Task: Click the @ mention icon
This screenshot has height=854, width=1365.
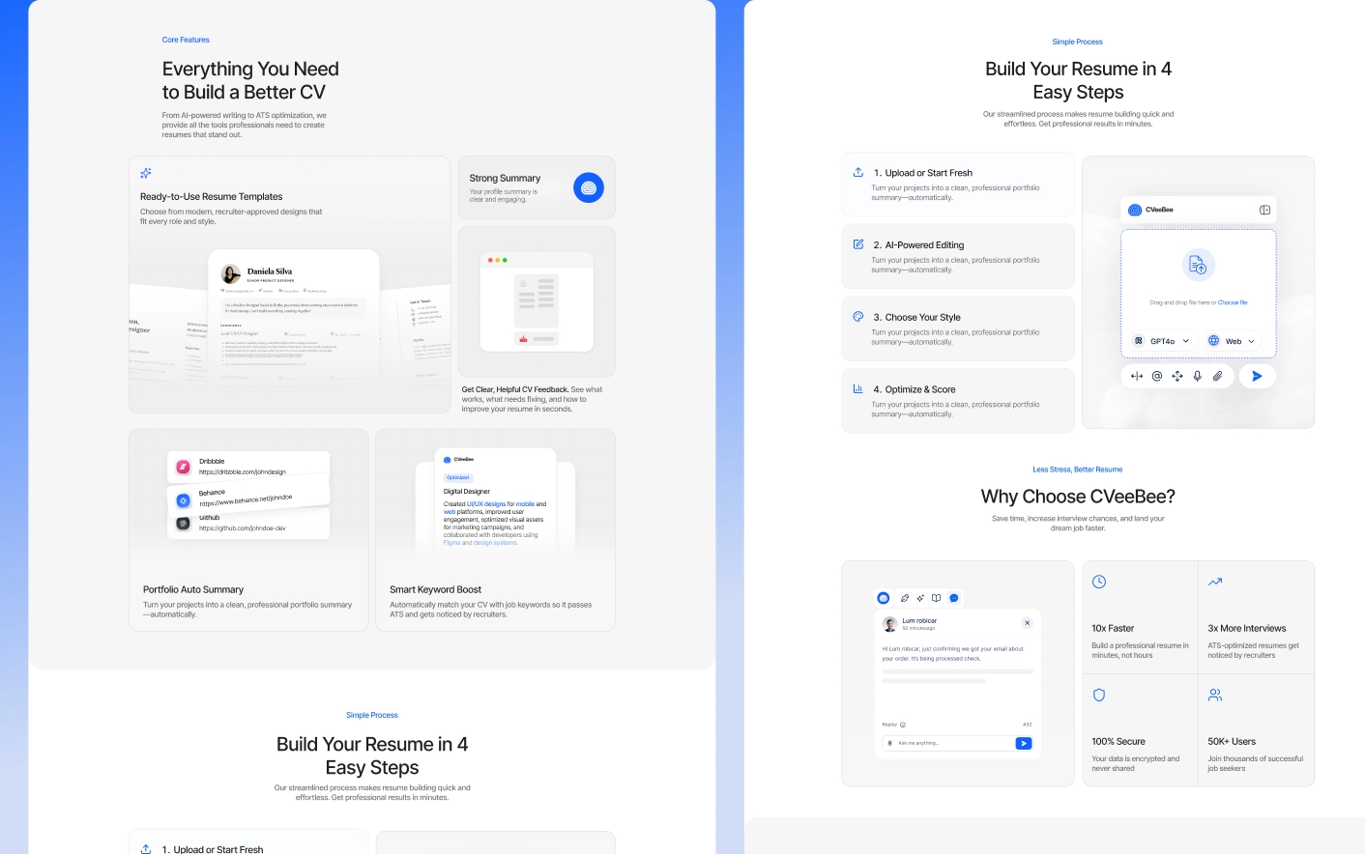Action: (x=1156, y=377)
